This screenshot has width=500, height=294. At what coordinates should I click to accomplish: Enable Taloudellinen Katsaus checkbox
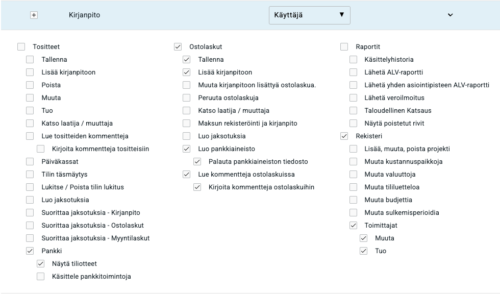(x=354, y=111)
